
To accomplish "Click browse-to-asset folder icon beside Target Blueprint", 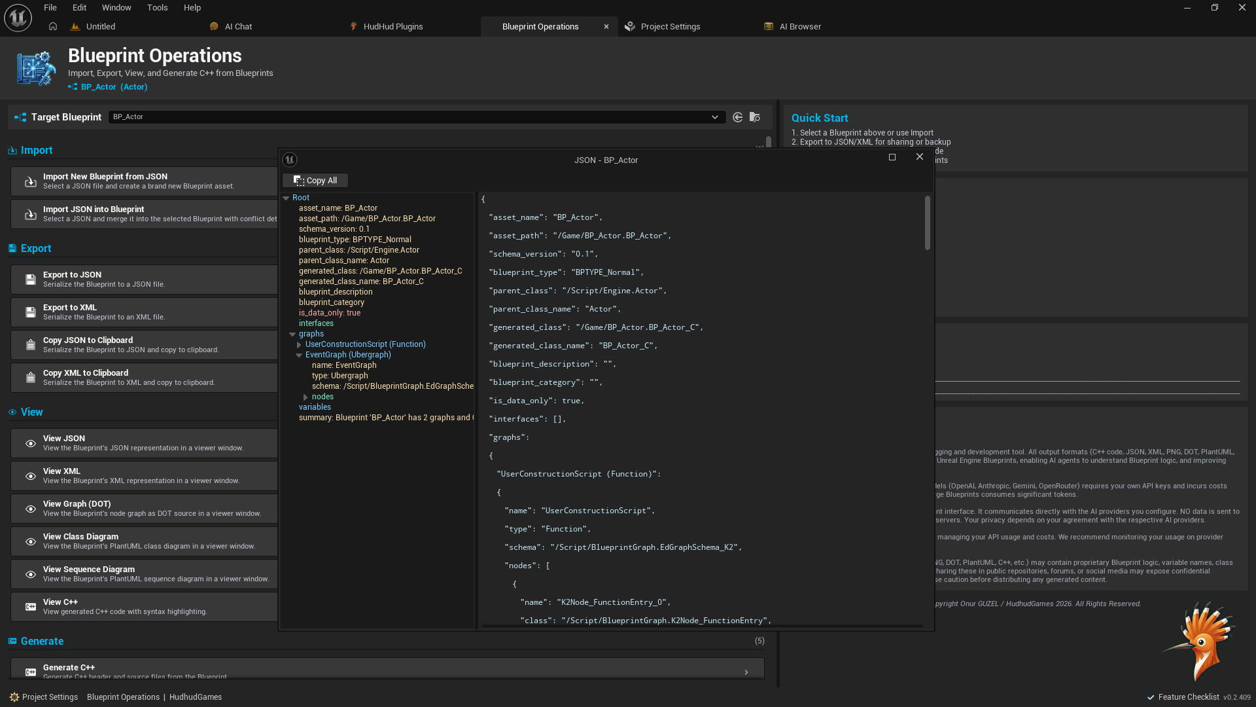I will click(x=755, y=117).
